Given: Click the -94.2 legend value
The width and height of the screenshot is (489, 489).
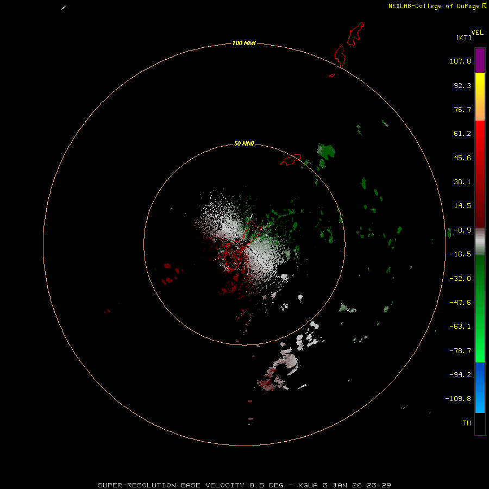Looking at the screenshot, I should 460,374.
